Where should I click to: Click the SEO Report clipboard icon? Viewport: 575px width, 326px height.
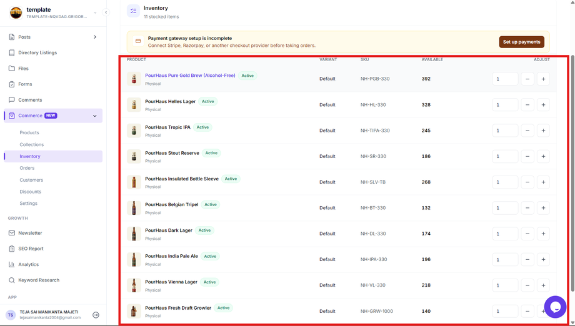(12, 249)
